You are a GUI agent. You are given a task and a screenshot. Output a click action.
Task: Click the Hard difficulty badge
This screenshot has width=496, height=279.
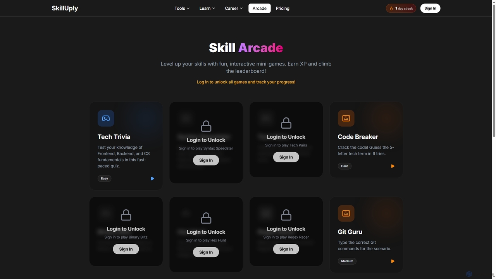tap(344, 166)
